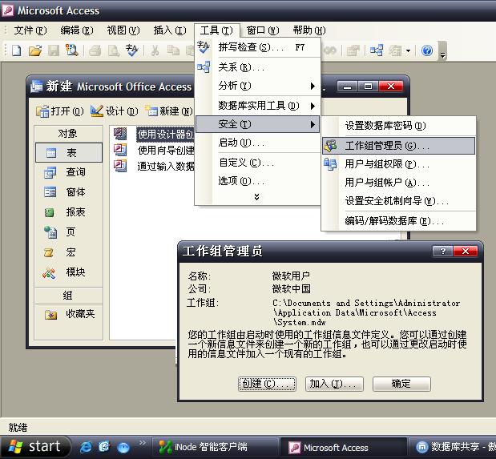
Task: Select the 表 tables object icon
Action: (x=51, y=153)
